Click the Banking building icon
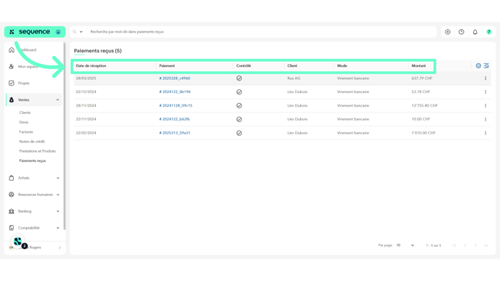This screenshot has height=281, width=500. [12, 211]
